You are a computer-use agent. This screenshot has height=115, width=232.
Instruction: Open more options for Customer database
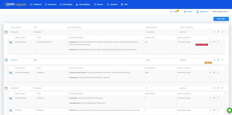click(x=218, y=72)
